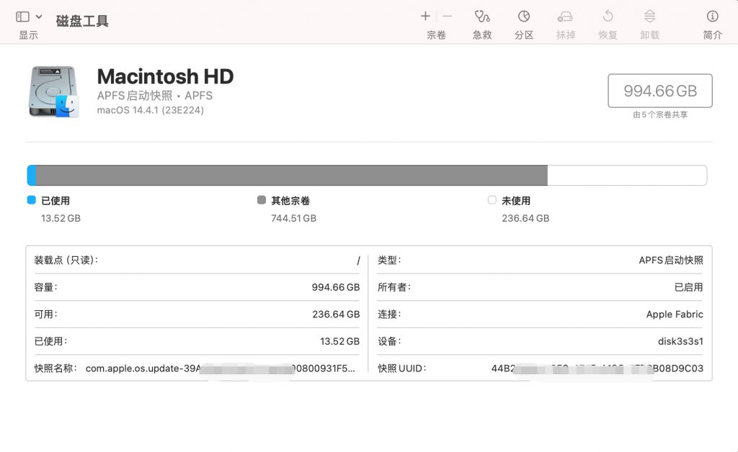Open the Partition (分区) pie icon

pos(524,17)
